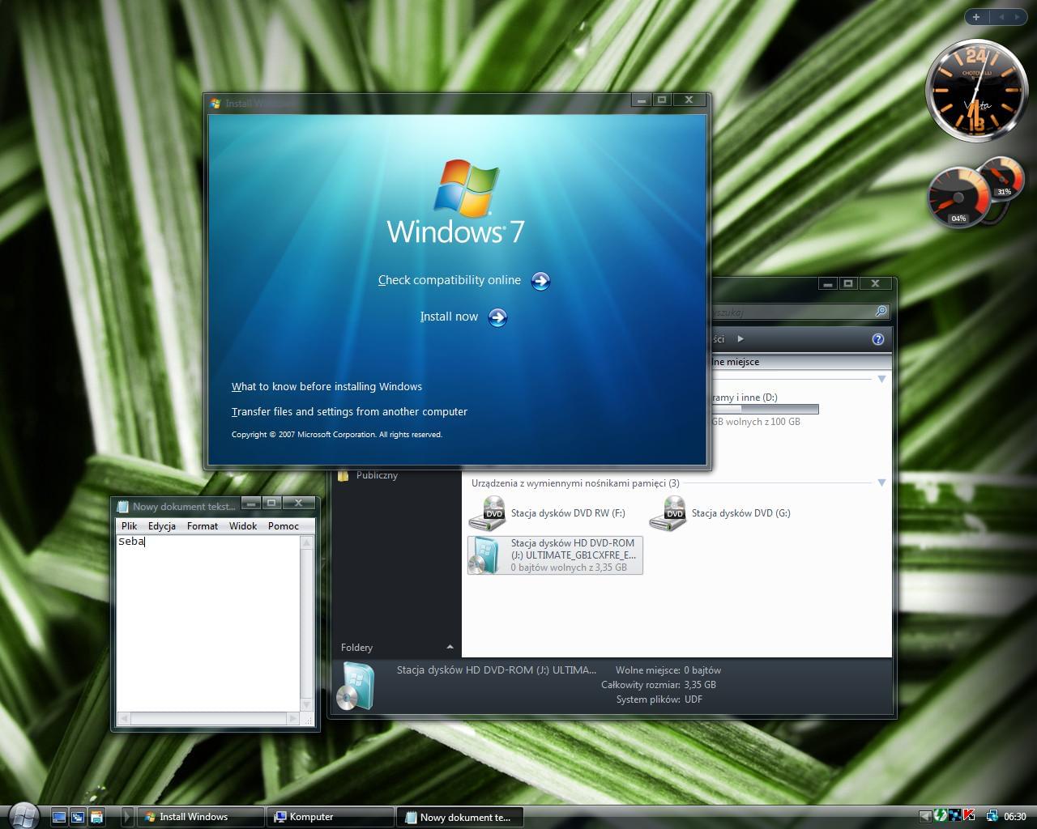The image size is (1037, 829).
Task: Click the sidebar next gadgets arrow
Action: (1018, 16)
